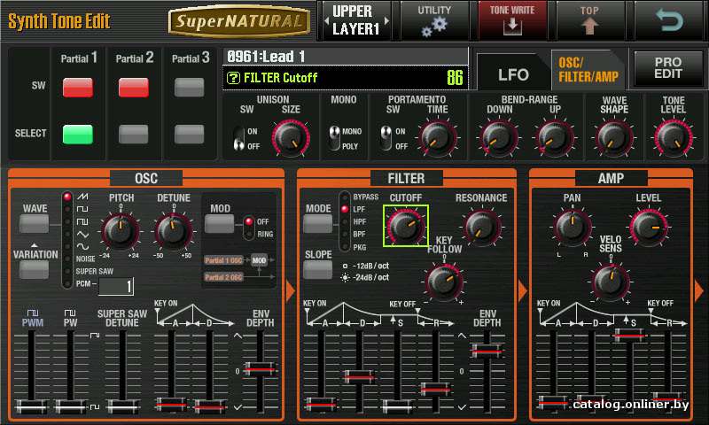Click the Bend-Range Up knob
The height and width of the screenshot is (425, 709).
[555, 138]
